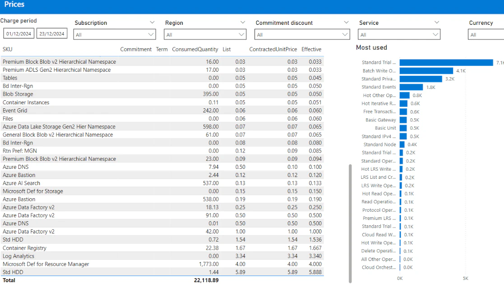
Task: Select the Free Transacti... bar
Action: point(403,112)
